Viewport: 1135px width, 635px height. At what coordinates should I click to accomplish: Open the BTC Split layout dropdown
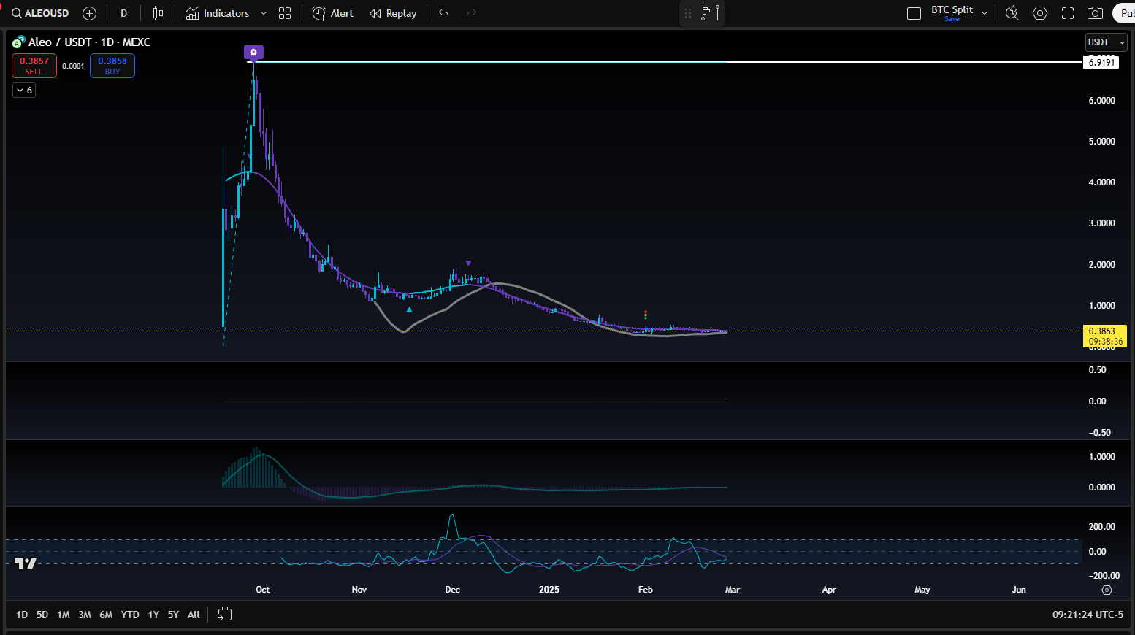click(x=984, y=12)
